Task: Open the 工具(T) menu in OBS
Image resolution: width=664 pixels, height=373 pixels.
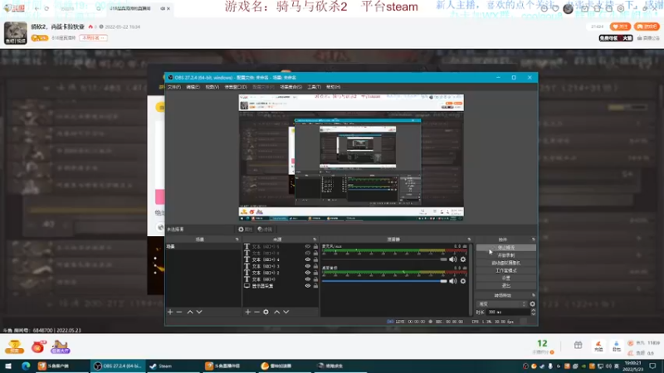Action: pyautogui.click(x=314, y=87)
